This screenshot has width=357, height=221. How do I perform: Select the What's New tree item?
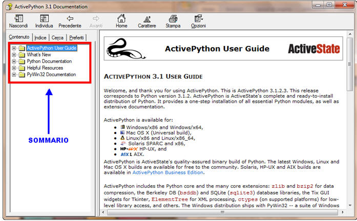pos(39,55)
